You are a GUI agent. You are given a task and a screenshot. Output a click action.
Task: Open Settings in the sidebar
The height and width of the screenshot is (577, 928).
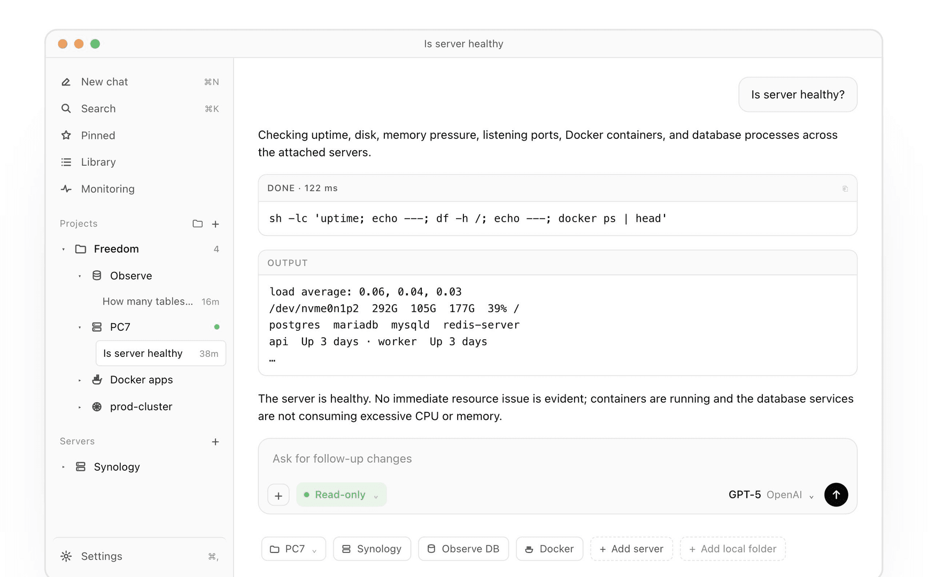coord(140,556)
